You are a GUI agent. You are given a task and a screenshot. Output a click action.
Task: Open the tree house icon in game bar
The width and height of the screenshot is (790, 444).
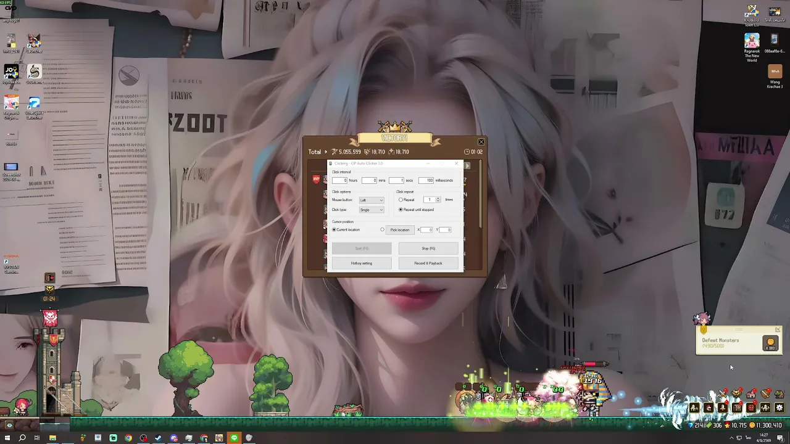tap(780, 393)
